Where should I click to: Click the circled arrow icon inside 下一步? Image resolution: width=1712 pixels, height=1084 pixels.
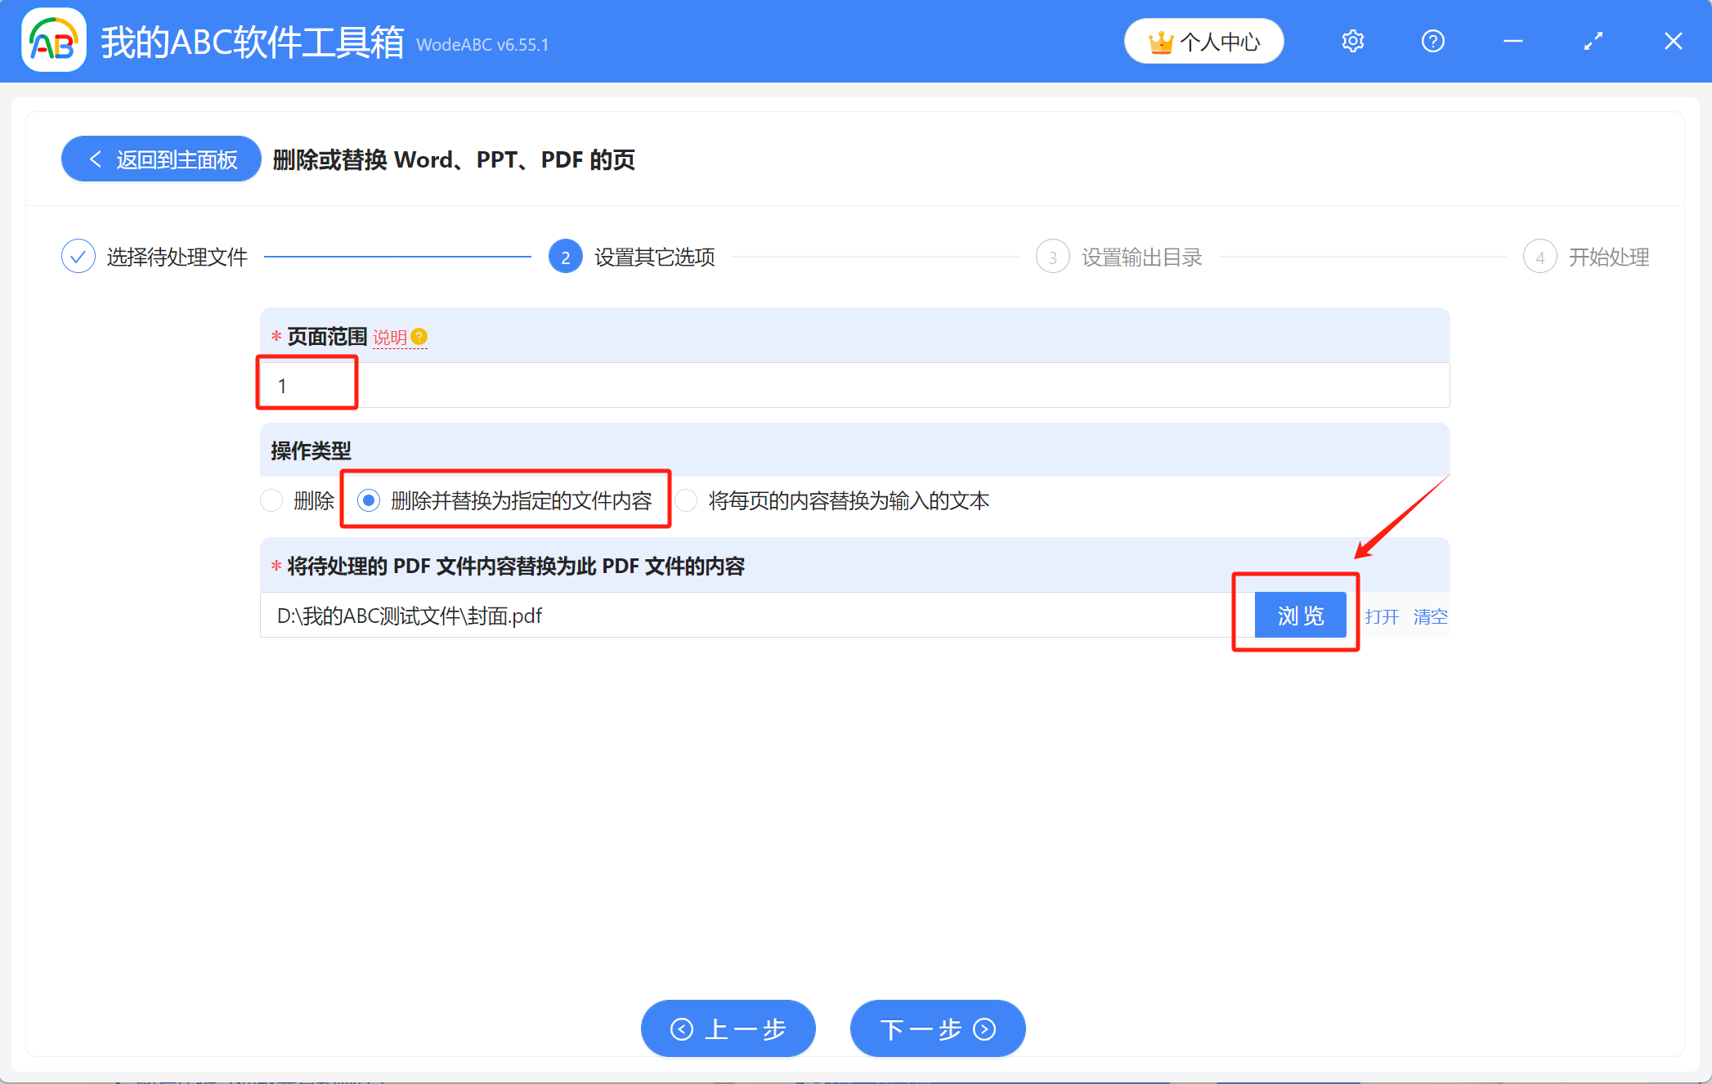click(x=984, y=1028)
